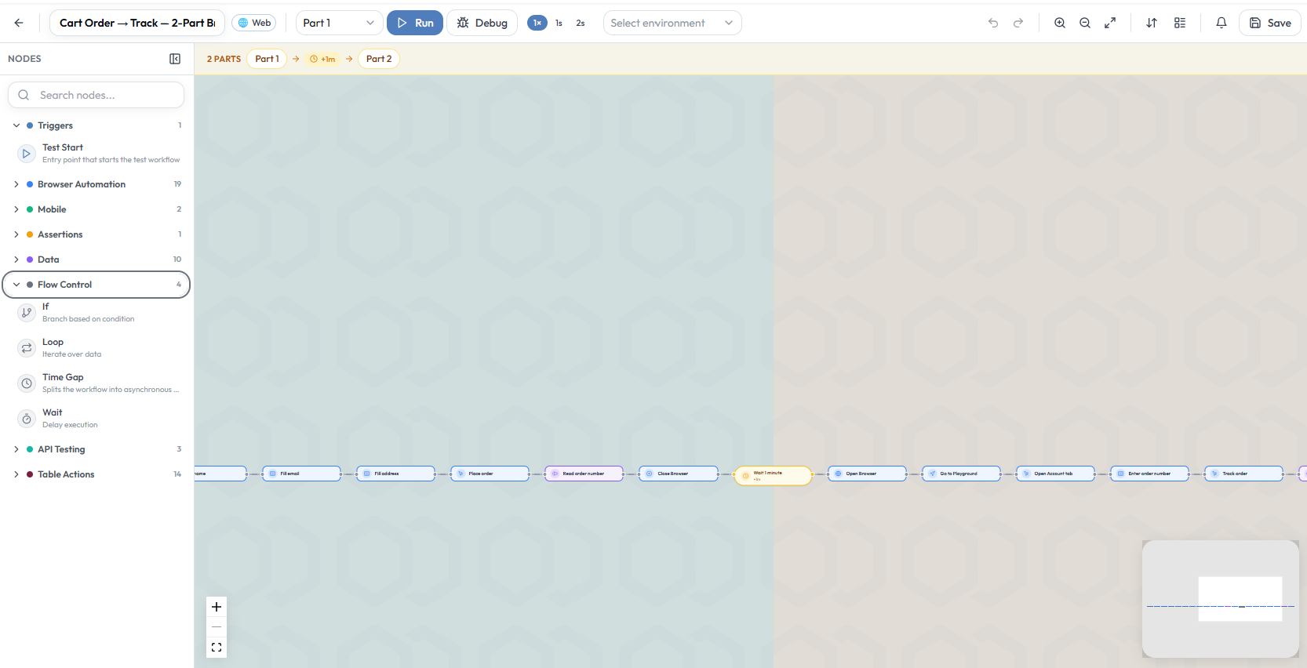Image resolution: width=1307 pixels, height=668 pixels.
Task: Expand the Mobile category
Action: (97, 209)
